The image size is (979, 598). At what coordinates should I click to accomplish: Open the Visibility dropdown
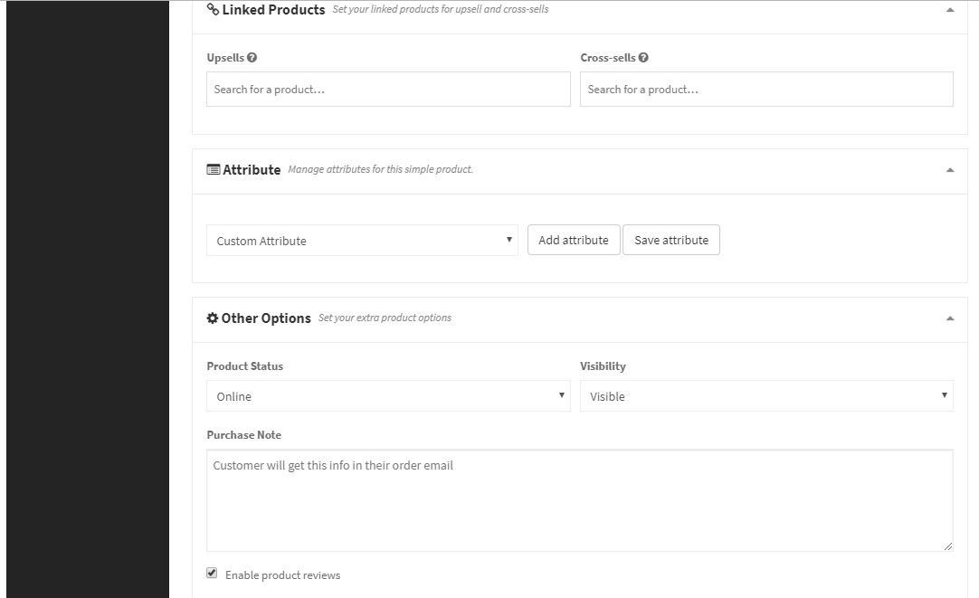766,396
